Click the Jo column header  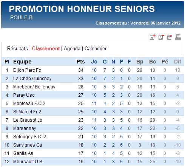[x=94, y=62]
